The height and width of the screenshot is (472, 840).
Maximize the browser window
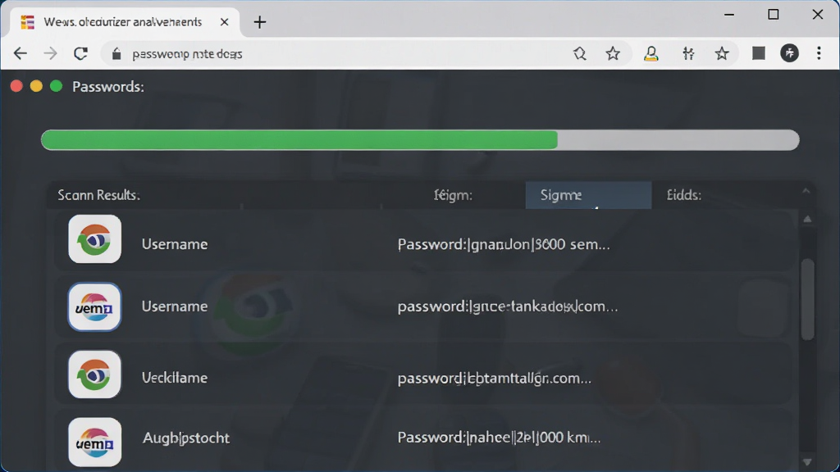pyautogui.click(x=773, y=15)
